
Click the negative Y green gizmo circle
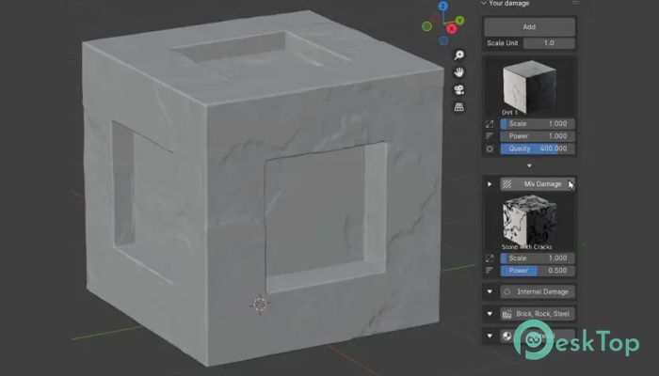tap(427, 26)
